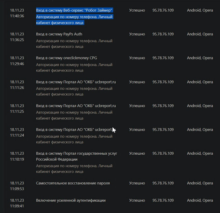Click the timestamp 11:11:24
This screenshot has width=220, height=213.
tap(17, 135)
